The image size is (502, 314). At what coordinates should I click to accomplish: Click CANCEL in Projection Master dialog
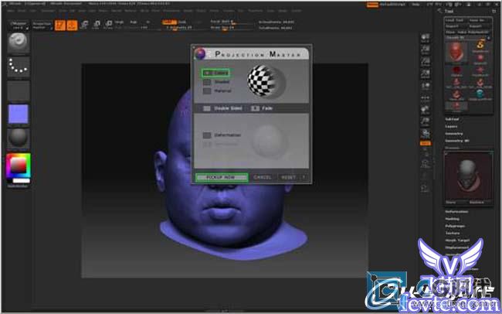[263, 177]
